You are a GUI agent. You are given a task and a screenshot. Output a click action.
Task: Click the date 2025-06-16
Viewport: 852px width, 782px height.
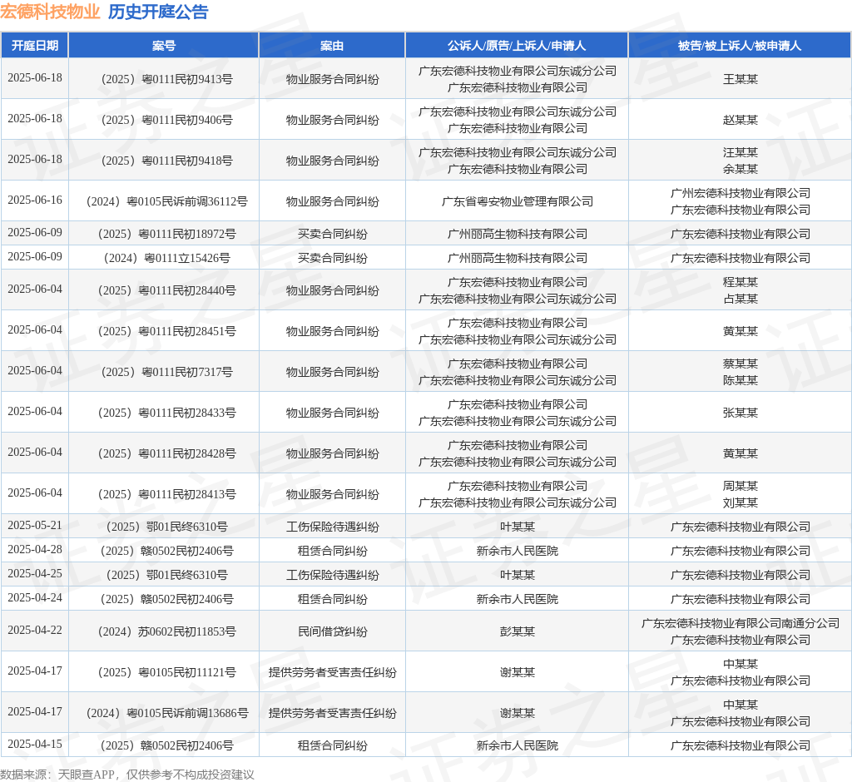pos(35,200)
